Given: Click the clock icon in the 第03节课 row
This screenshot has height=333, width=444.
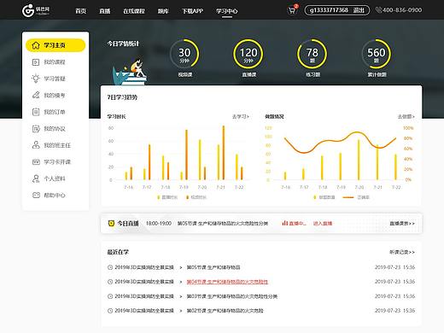Looking at the screenshot, I should pyautogui.click(x=110, y=296).
